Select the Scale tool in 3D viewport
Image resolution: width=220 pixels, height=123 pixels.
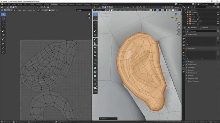click(95, 31)
